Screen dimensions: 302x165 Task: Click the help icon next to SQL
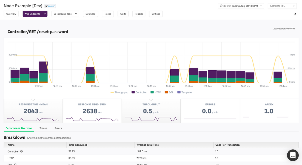[15, 164]
